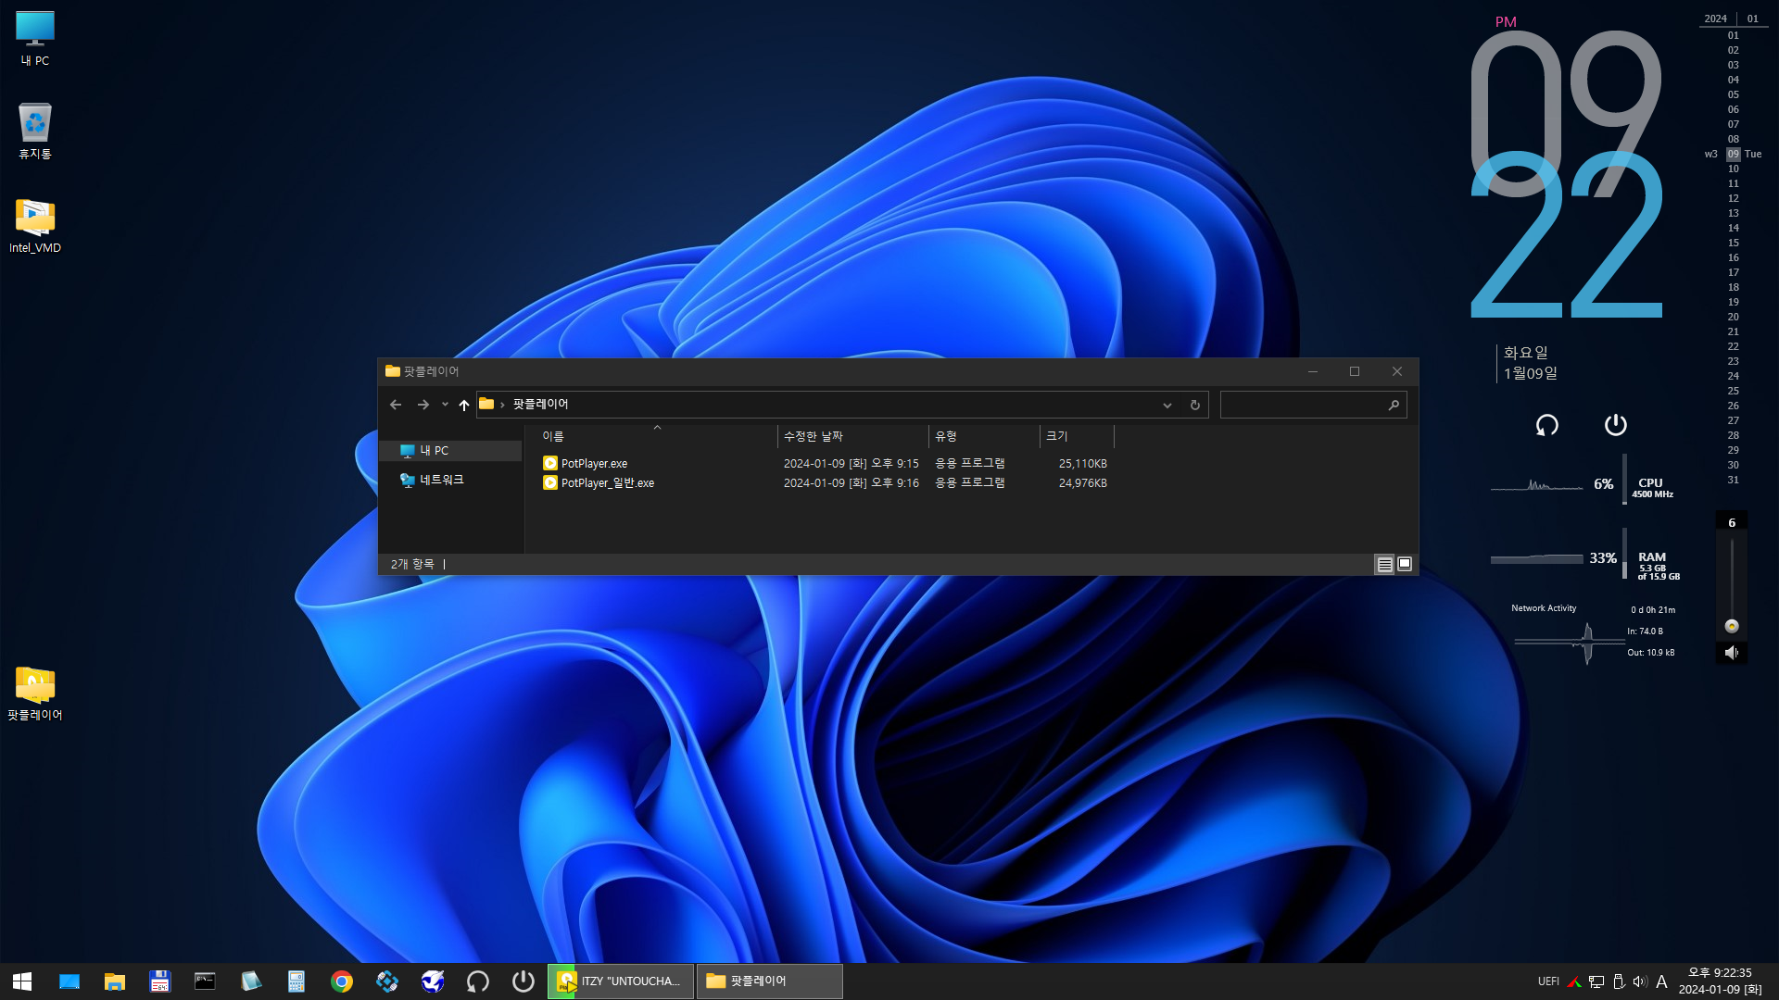Open the 팟플레이어 desktop folder icon
Screen dimensions: 1779x1000
[35, 693]
